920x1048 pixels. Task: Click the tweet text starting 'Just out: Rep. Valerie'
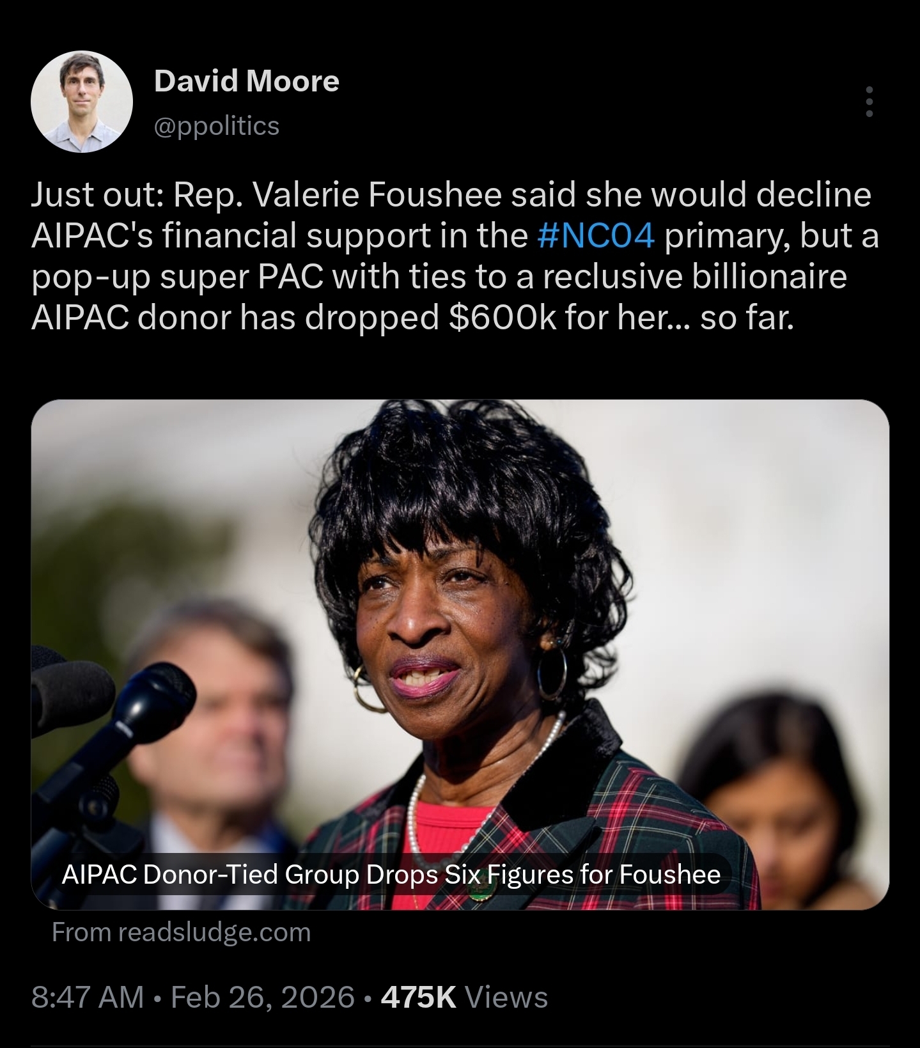(455, 256)
